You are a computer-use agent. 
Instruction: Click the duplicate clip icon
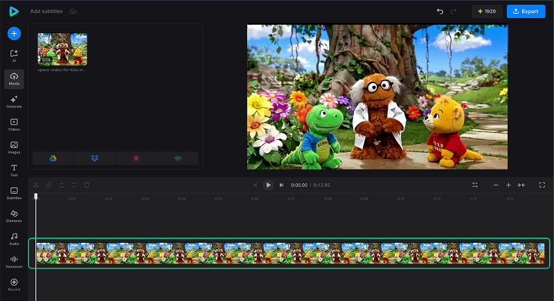pyautogui.click(x=48, y=185)
